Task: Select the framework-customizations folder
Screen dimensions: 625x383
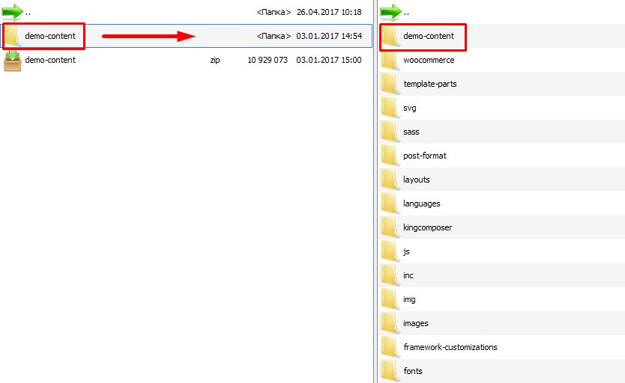Action: pos(450,347)
